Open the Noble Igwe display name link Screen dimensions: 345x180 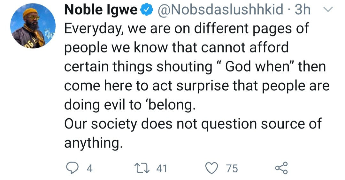[x=101, y=10]
